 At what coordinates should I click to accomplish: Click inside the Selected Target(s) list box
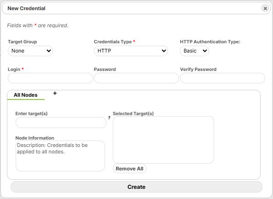click(x=163, y=140)
